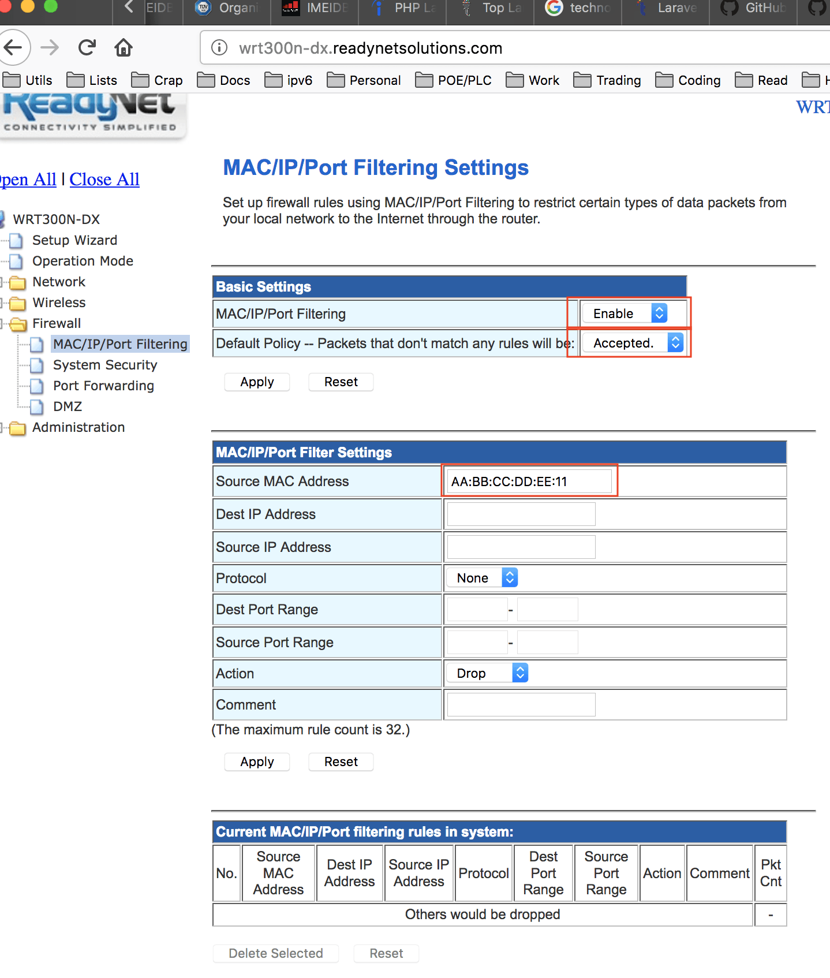
Task: Open the Protocol dropdown set to None
Action: pyautogui.click(x=482, y=578)
